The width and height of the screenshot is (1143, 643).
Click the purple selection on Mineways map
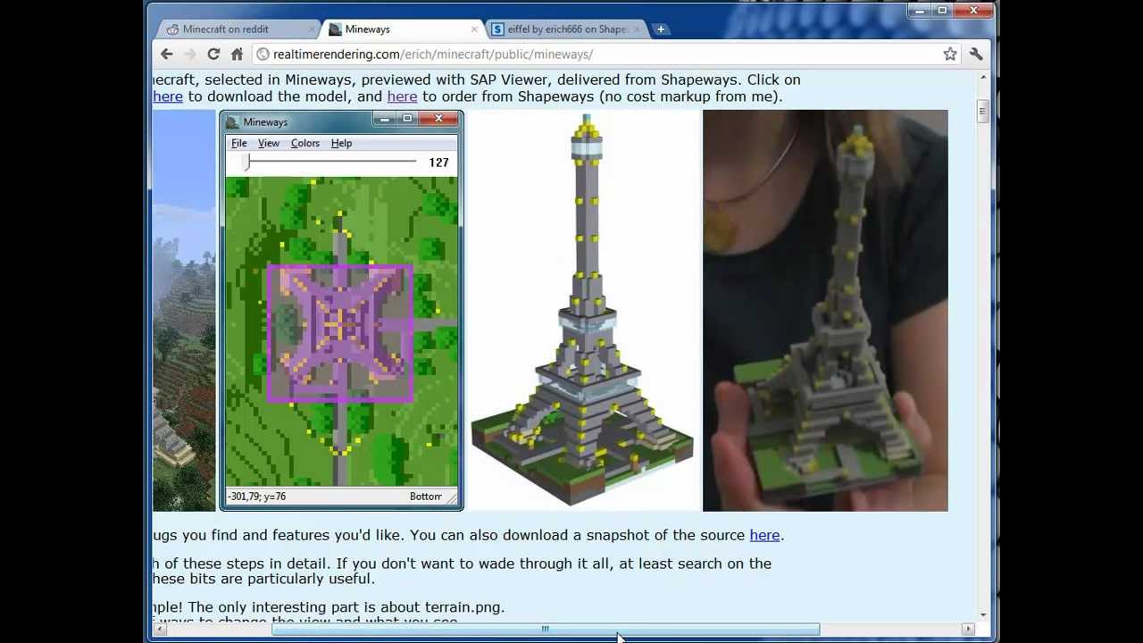click(x=339, y=334)
